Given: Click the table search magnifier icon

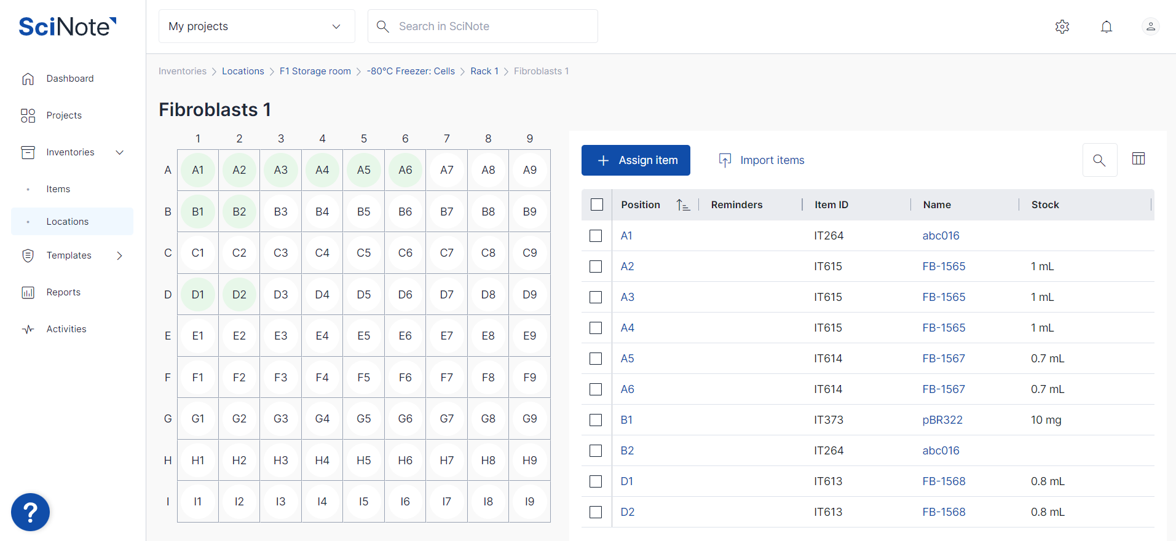Looking at the screenshot, I should (1099, 160).
